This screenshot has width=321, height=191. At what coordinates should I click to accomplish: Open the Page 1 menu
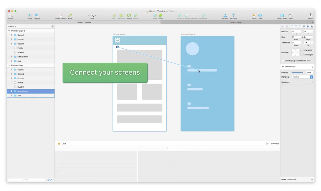tap(12, 26)
